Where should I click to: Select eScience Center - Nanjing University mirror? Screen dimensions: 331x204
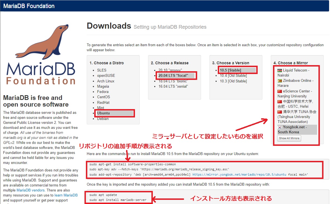[295, 94]
